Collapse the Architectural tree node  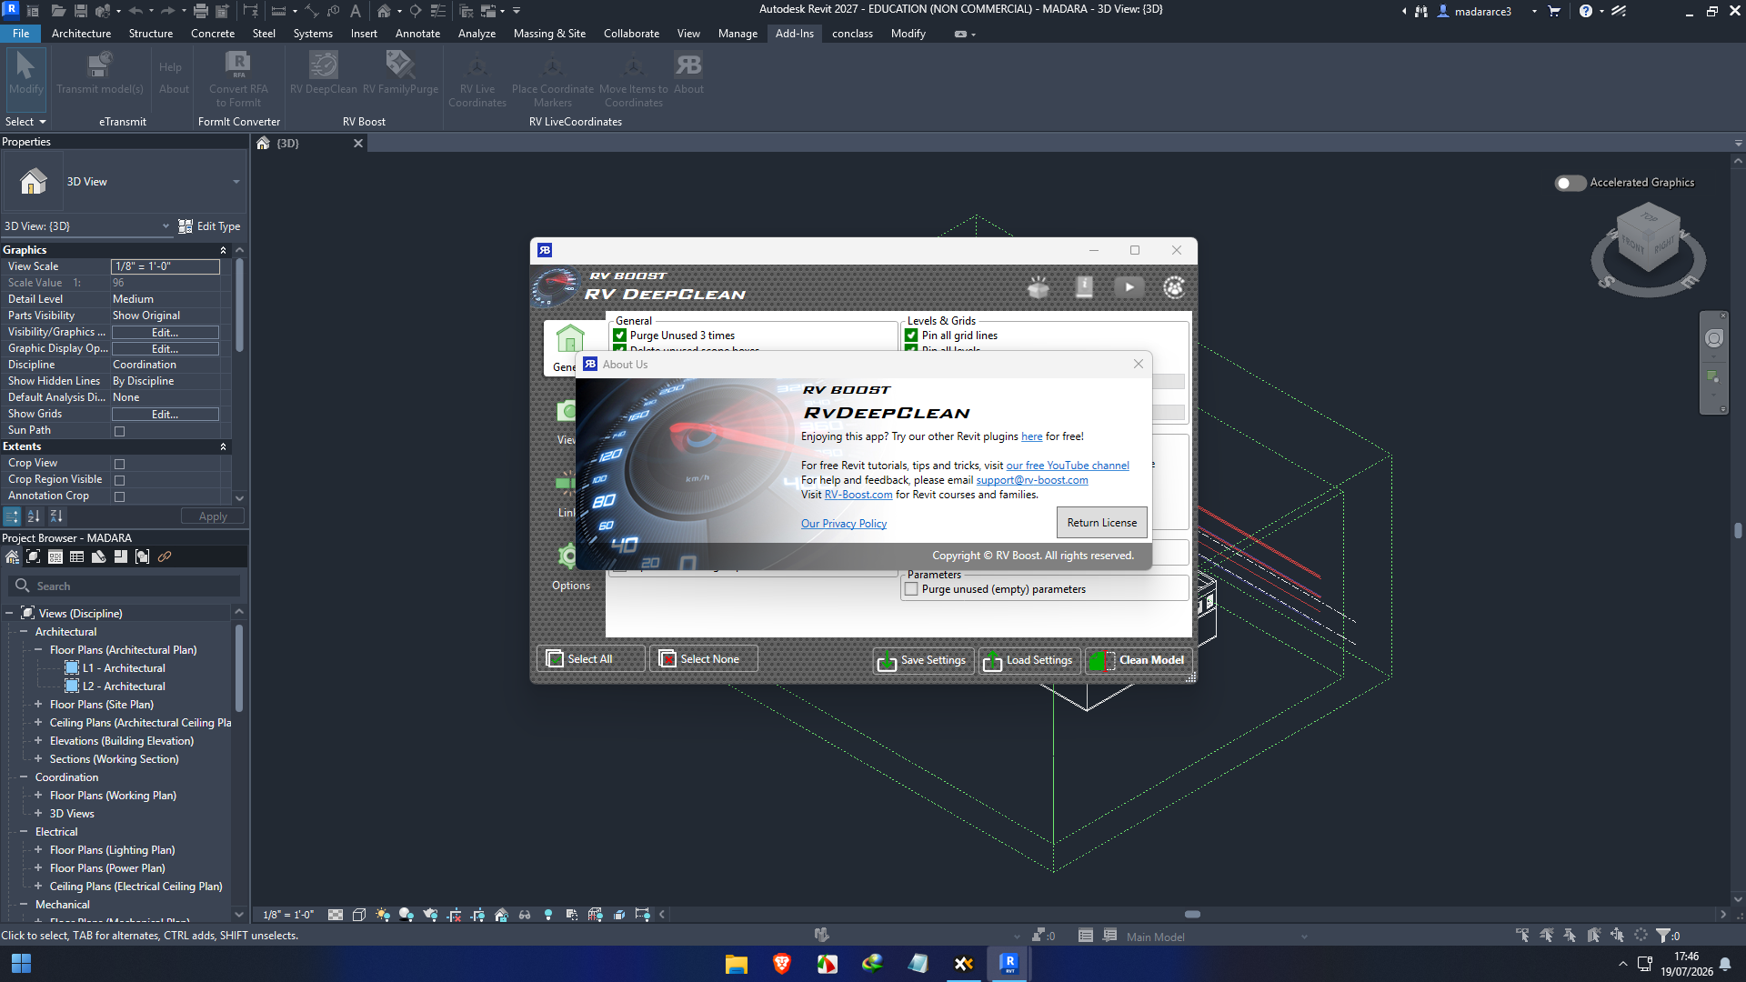pos(24,632)
